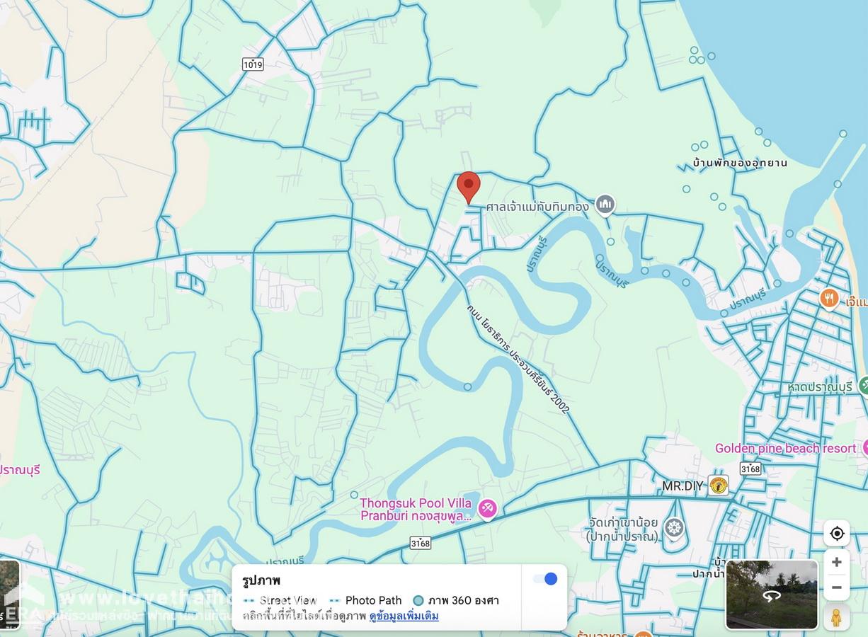
Task: Center map on my location button
Action: (837, 533)
